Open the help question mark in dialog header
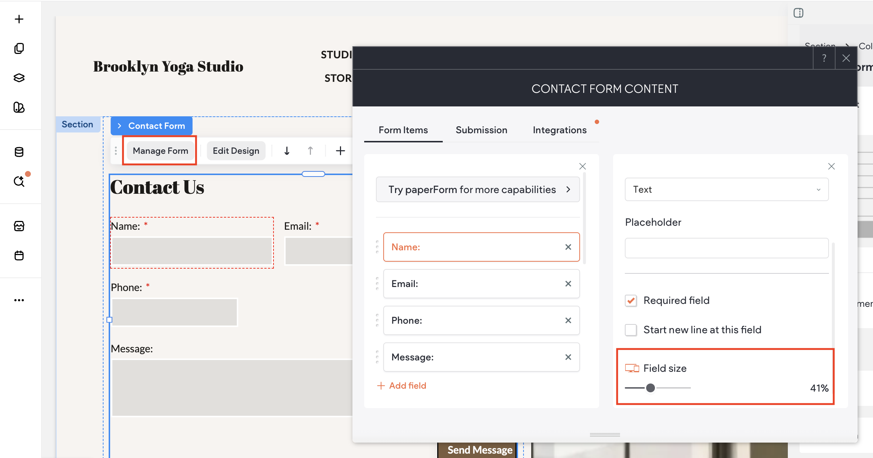This screenshot has width=873, height=458. (x=824, y=58)
